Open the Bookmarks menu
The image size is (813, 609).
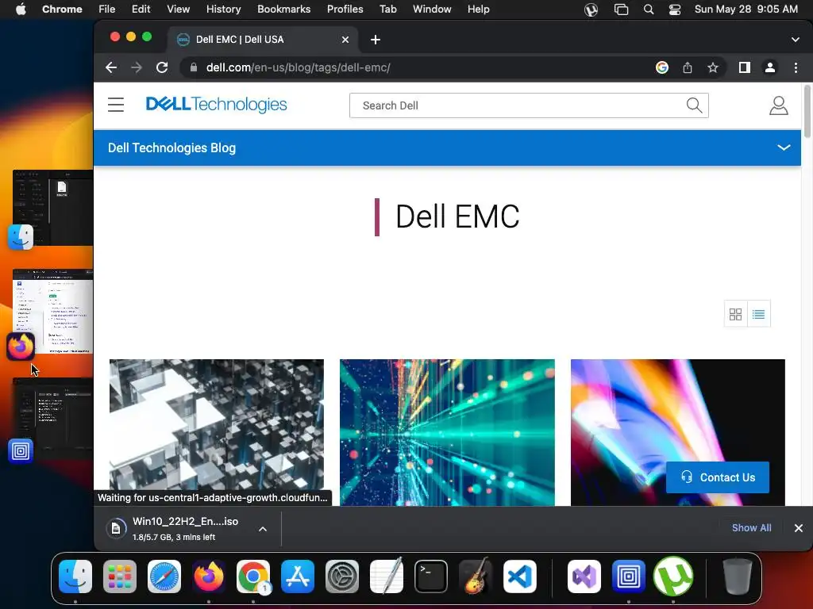[283, 9]
